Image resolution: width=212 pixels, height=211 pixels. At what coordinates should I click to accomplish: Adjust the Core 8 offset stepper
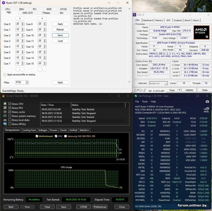click(45, 24)
